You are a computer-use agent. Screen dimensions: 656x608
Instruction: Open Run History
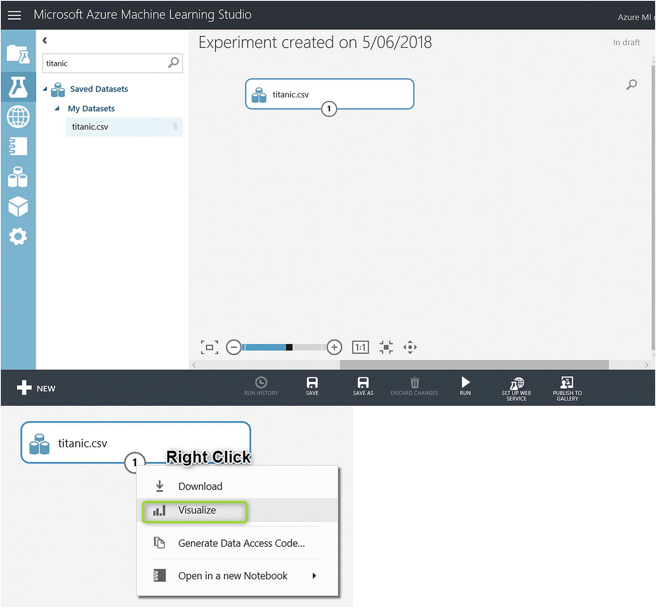261,387
